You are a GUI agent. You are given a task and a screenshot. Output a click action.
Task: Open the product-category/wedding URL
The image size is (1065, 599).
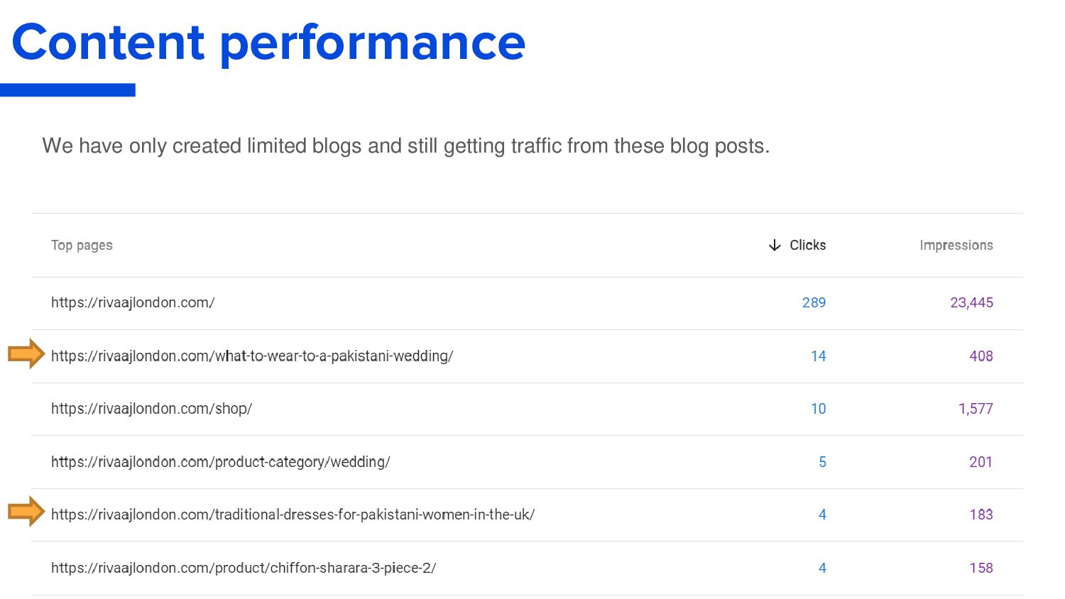pyautogui.click(x=221, y=462)
